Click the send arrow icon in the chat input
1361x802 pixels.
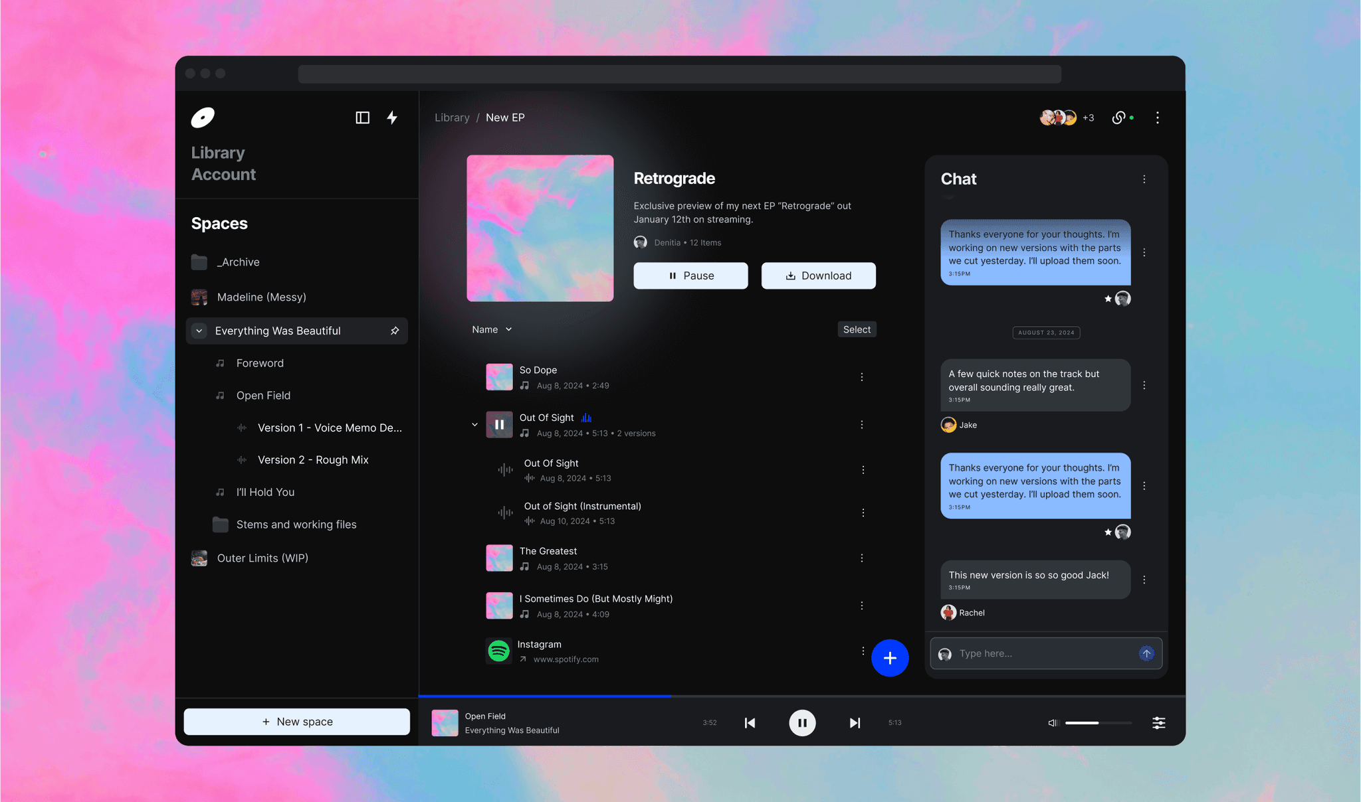(1146, 653)
